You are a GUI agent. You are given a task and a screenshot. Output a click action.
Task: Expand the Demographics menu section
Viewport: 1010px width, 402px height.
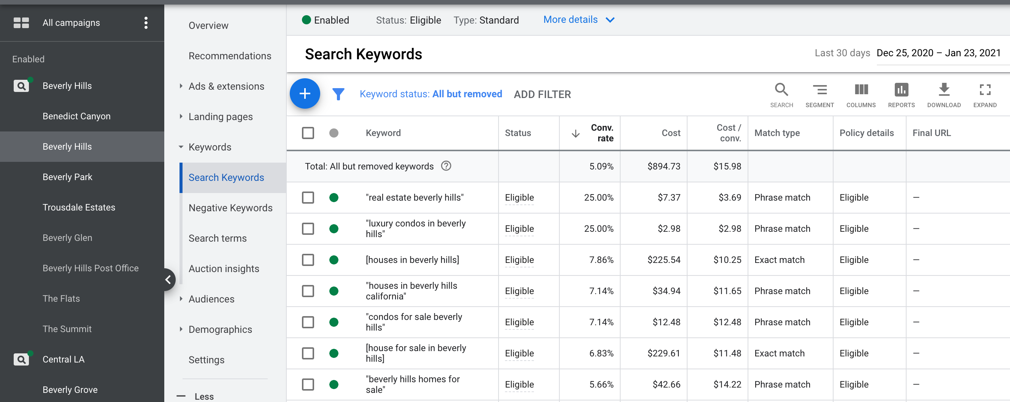coord(181,329)
